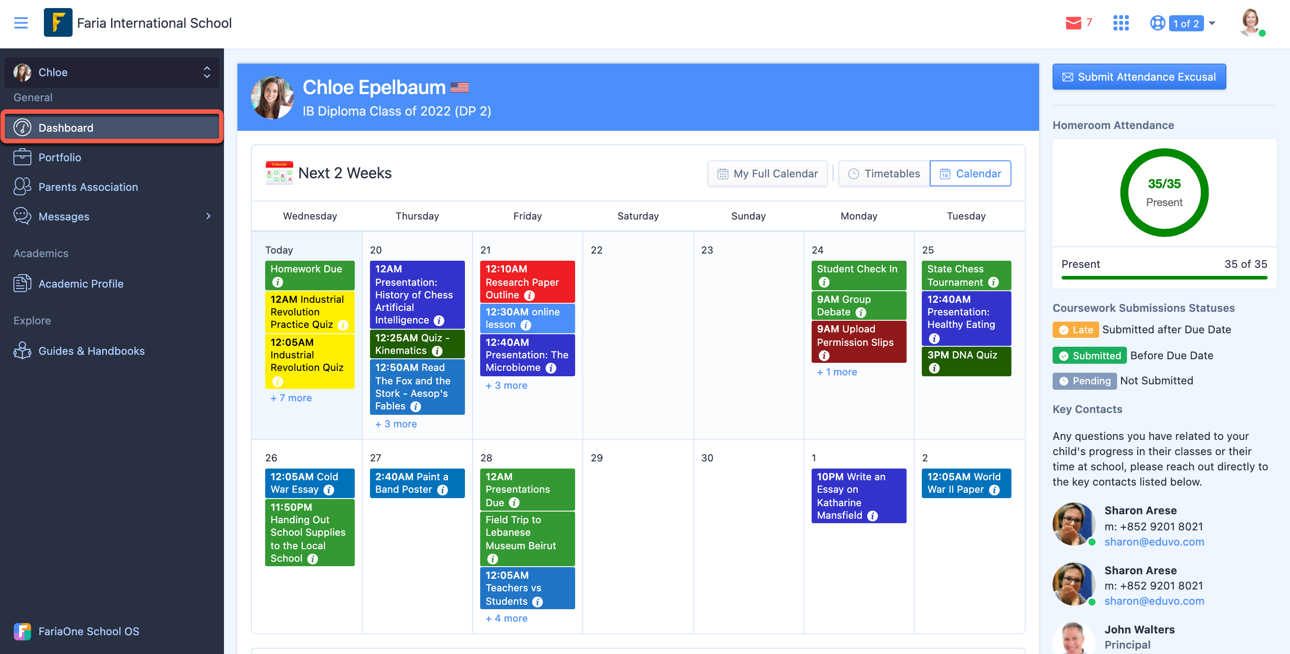Viewport: 1290px width, 654px height.
Task: Open the apps grid launcher icon
Action: coord(1121,23)
